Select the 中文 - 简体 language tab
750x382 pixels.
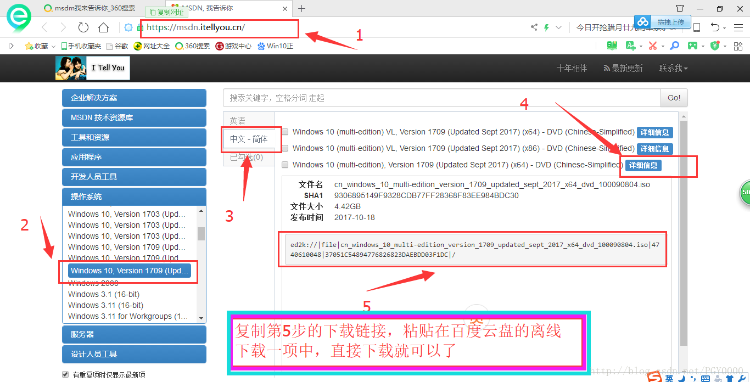249,139
